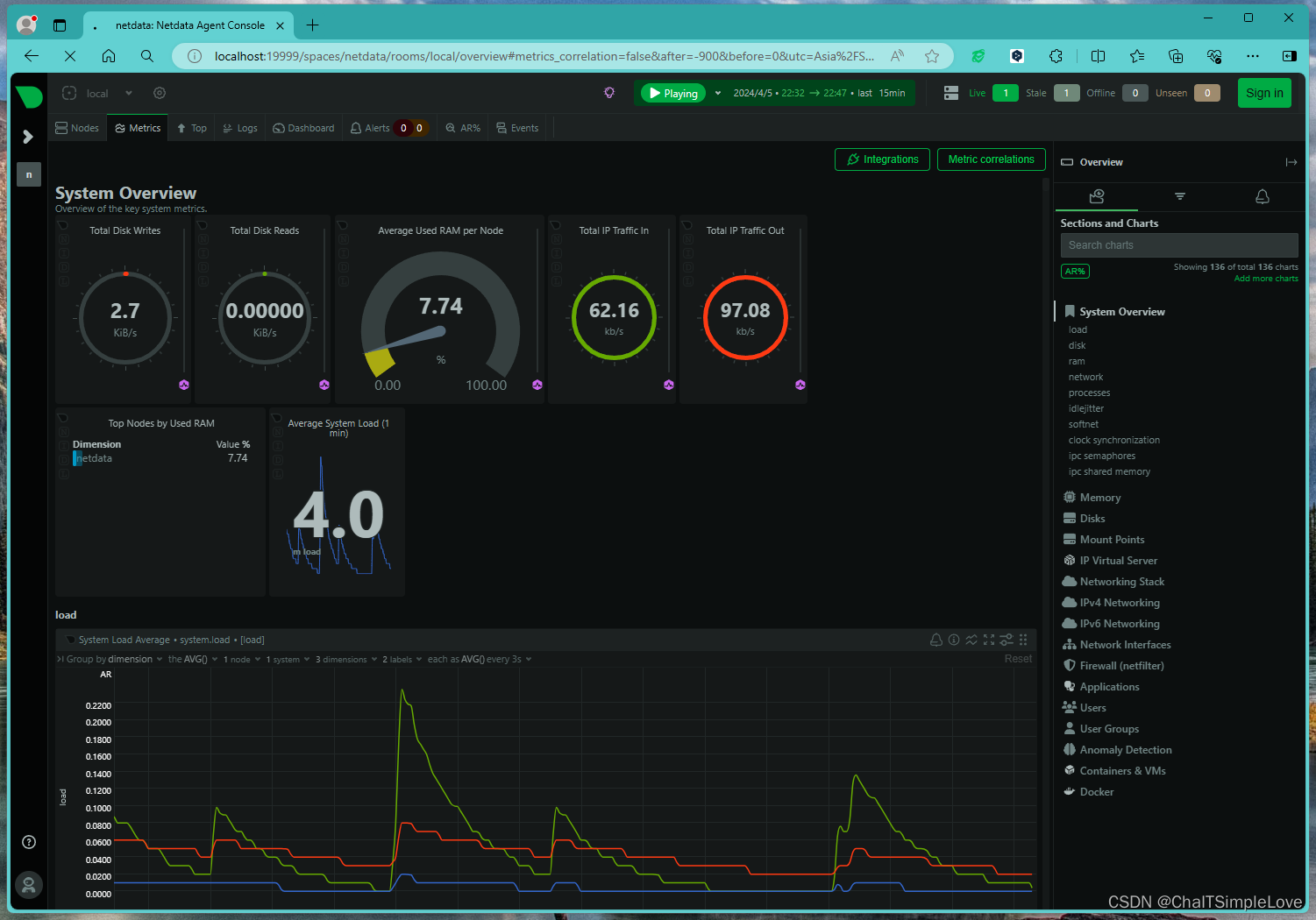Click the Add more charts link

pyautogui.click(x=1266, y=279)
